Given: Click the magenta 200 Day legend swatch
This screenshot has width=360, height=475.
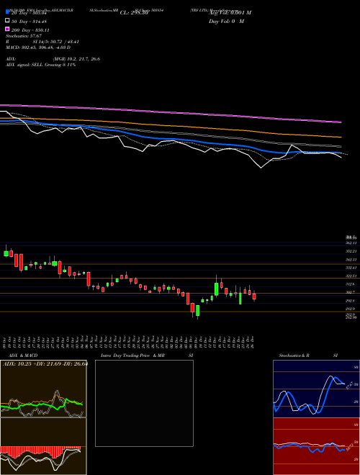Looking at the screenshot, I should coord(7,30).
